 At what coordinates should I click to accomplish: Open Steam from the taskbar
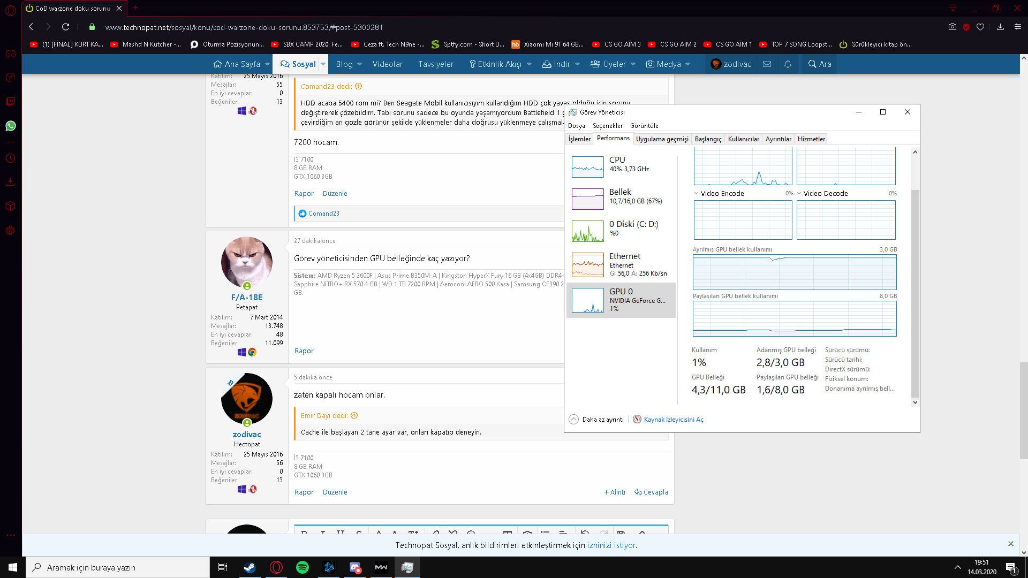[250, 567]
